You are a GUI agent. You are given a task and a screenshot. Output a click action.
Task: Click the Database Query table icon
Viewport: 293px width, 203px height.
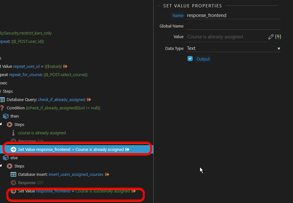(x=2, y=100)
